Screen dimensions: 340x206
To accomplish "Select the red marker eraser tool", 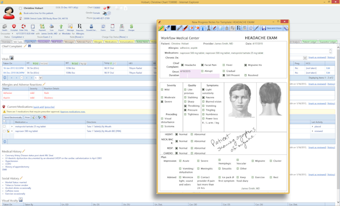I will coord(185,28).
